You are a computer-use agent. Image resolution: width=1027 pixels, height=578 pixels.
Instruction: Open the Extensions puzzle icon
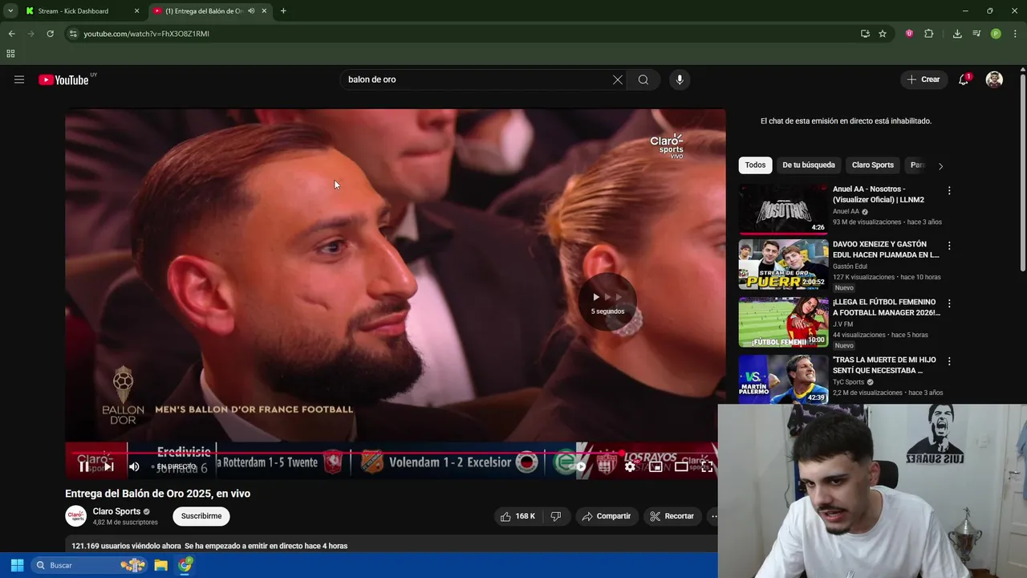929,34
